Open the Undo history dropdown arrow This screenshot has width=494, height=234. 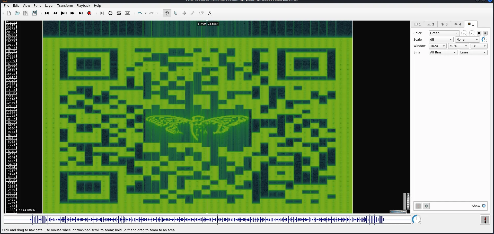(146, 13)
